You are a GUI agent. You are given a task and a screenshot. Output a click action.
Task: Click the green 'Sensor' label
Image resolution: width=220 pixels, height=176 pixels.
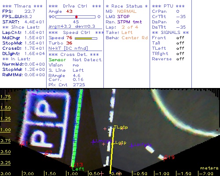(57, 60)
